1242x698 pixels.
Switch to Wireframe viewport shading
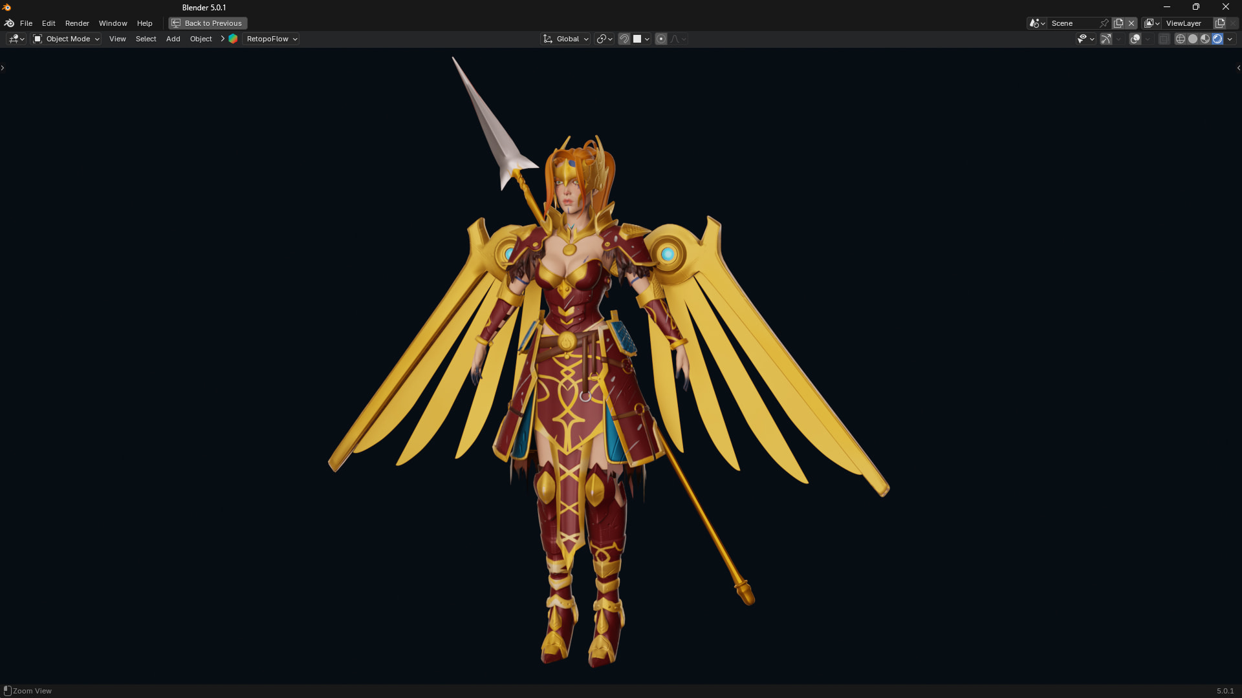pos(1181,39)
